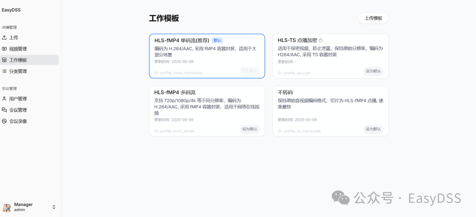
Task: Click 设为默认 on HLS-fMP4 多码流 card
Action: 249,129
